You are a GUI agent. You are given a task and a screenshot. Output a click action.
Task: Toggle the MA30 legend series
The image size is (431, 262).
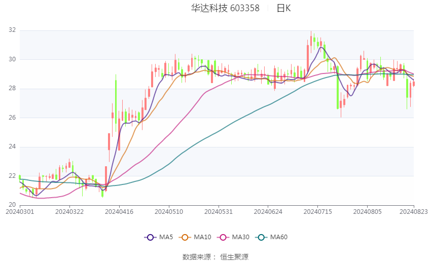[x=233, y=237]
